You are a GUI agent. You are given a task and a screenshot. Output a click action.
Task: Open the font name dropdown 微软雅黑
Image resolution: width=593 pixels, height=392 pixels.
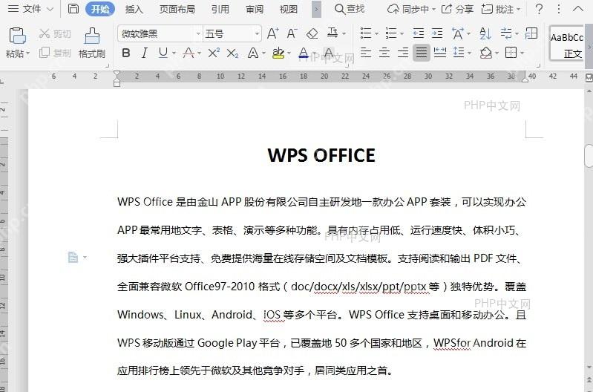point(198,34)
